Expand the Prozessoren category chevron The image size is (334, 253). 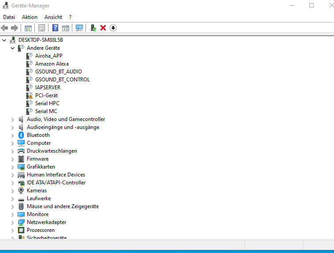pos(13,231)
